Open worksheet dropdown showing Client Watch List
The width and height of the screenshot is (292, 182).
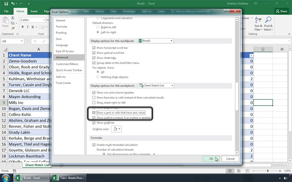[x=156, y=85]
